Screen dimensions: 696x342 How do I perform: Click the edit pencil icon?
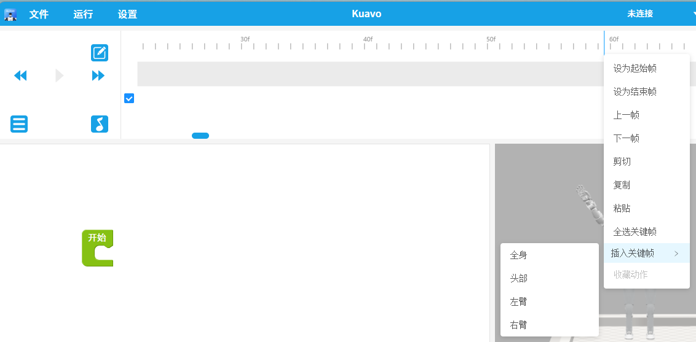(x=100, y=53)
